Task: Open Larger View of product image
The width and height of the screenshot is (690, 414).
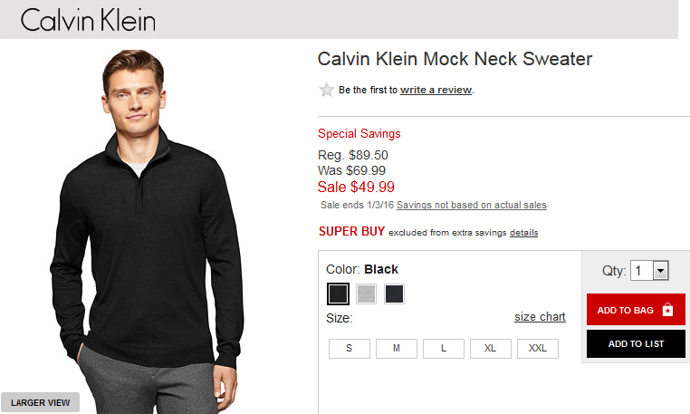Action: click(40, 402)
